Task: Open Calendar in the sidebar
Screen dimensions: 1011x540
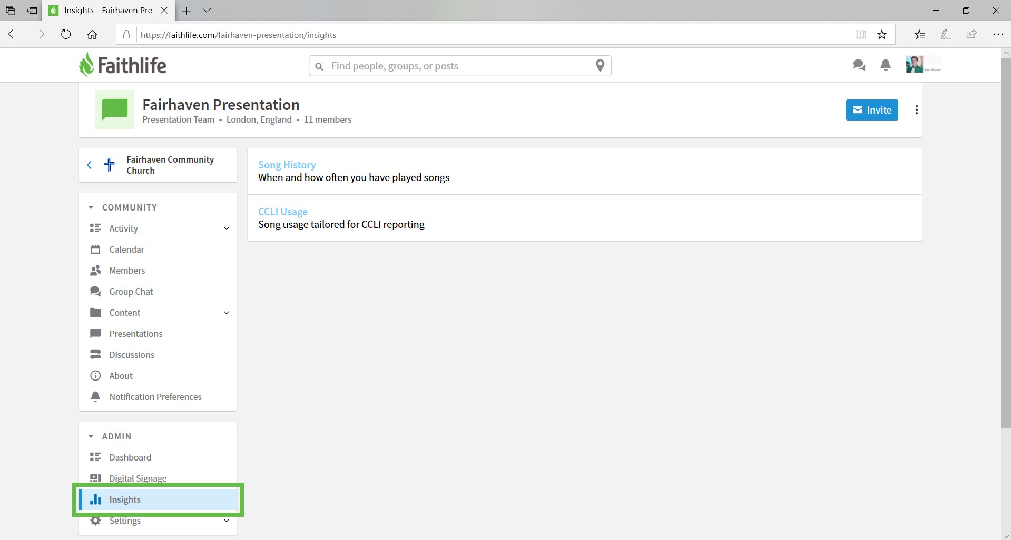Action: tap(126, 249)
